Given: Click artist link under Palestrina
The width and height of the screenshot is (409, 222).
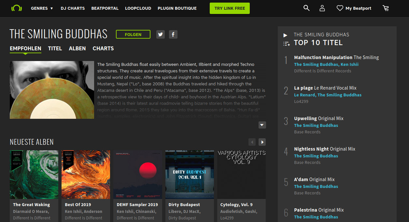Looking at the screenshot, I should point(316,217).
